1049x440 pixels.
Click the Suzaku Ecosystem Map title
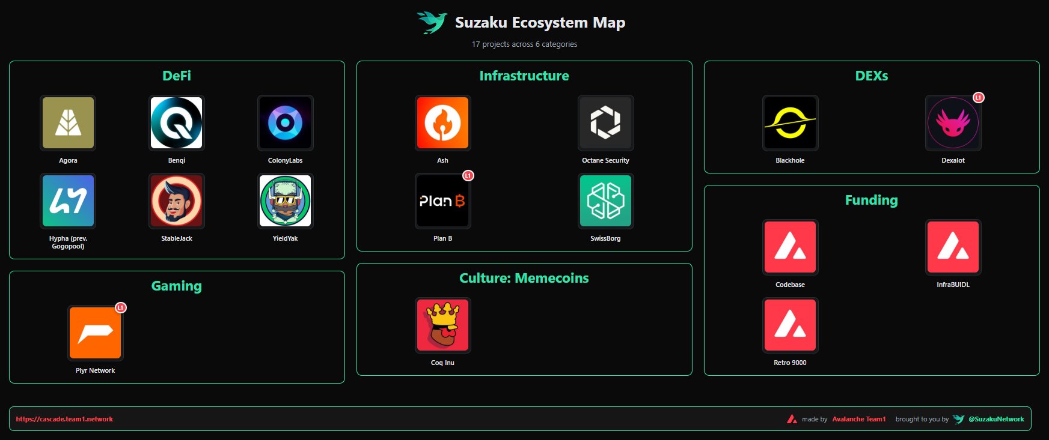click(x=540, y=22)
